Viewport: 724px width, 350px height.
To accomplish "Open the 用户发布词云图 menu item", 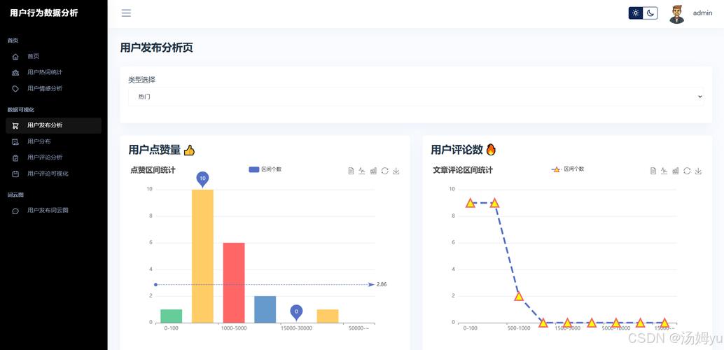I will coord(53,210).
